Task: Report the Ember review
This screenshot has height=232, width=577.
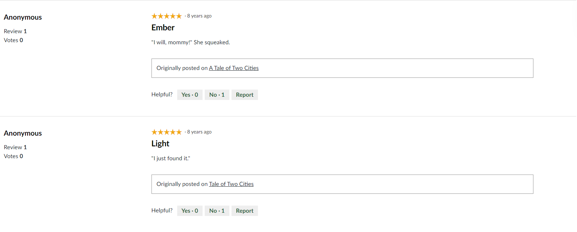Action: click(x=245, y=95)
